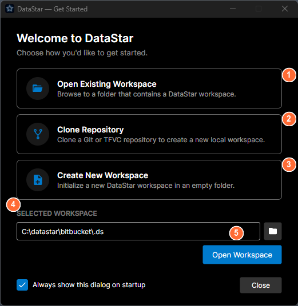Click the DataStar star app icon

(x=10, y=9)
